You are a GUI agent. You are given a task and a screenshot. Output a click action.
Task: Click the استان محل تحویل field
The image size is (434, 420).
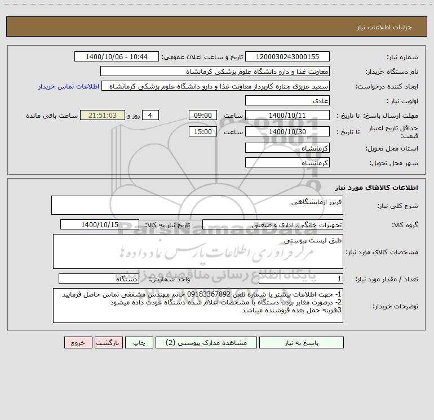pos(287,148)
